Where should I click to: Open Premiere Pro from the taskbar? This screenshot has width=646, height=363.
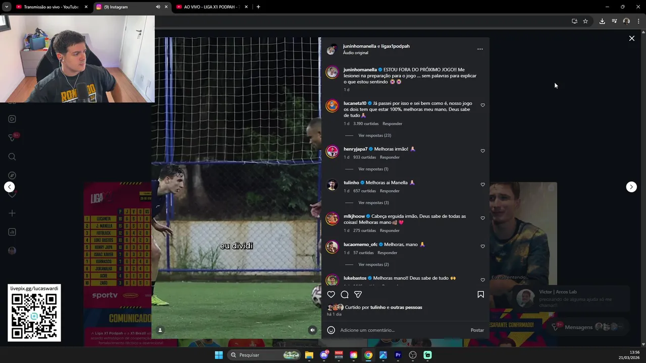click(398, 355)
